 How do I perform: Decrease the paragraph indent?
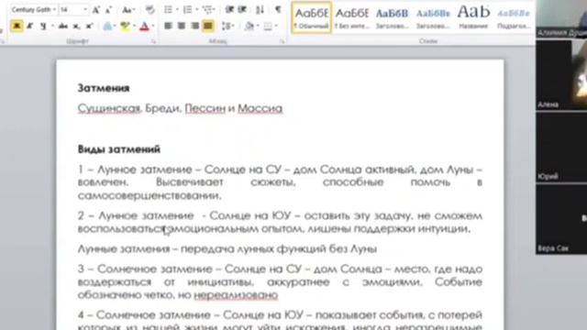click(x=229, y=10)
